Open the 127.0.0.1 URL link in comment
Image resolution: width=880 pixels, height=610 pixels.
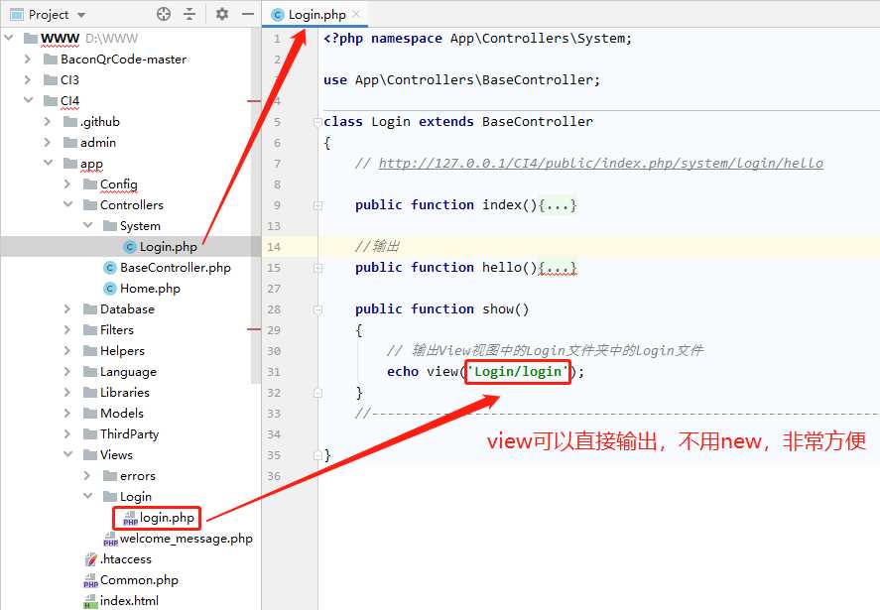(x=600, y=163)
